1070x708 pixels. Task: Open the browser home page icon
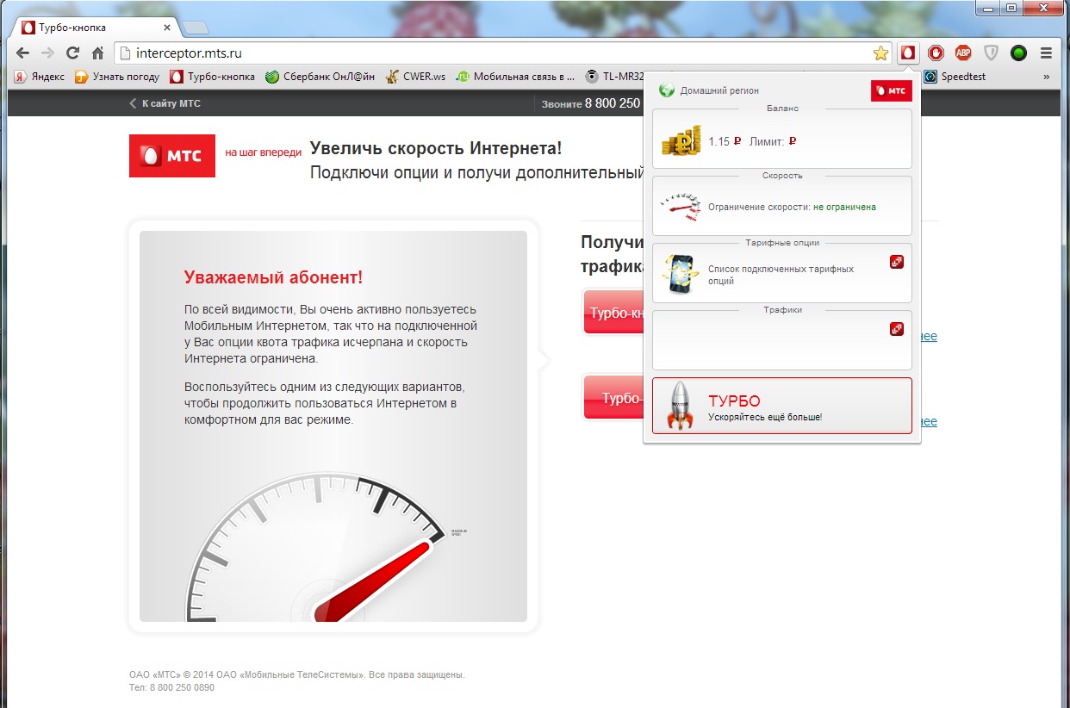point(97,53)
